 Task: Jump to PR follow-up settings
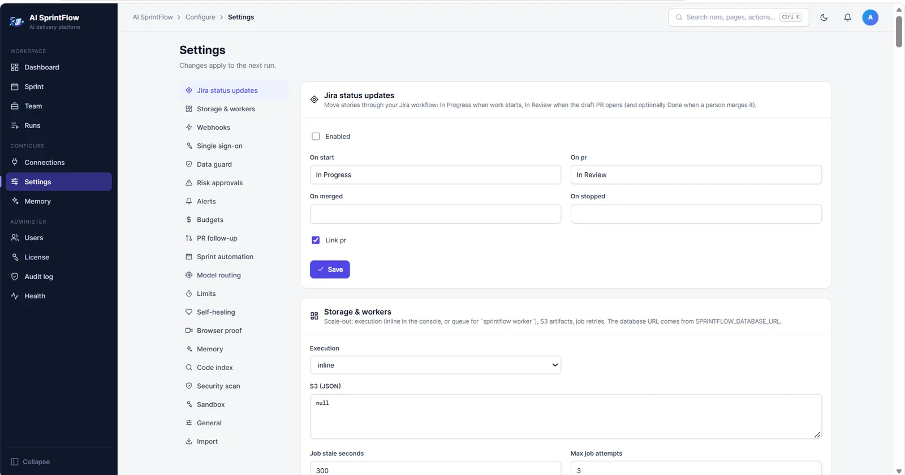(234, 238)
